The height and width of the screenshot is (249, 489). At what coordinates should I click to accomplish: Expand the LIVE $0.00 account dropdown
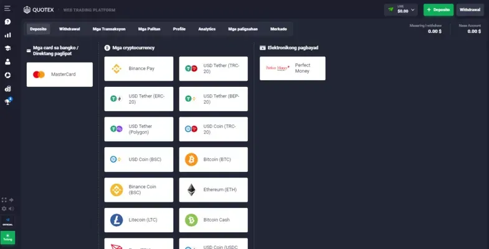point(401,10)
